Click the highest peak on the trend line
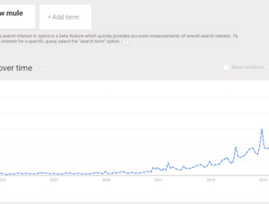Viewport: 269px width, 204px height. coord(262,129)
